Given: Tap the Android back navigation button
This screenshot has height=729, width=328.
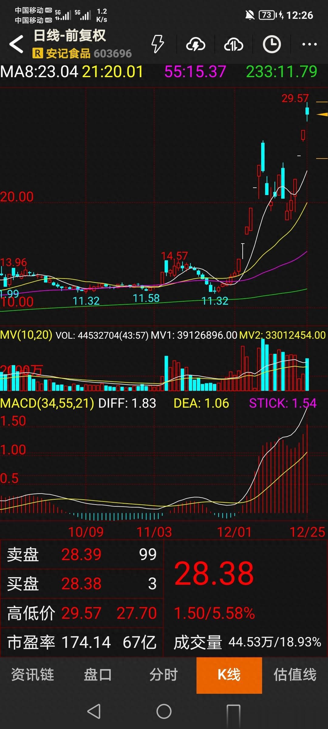Looking at the screenshot, I should click(94, 711).
